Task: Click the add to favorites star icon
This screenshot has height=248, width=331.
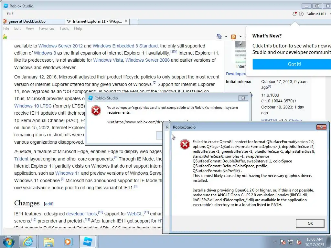Action: click(x=5, y=37)
